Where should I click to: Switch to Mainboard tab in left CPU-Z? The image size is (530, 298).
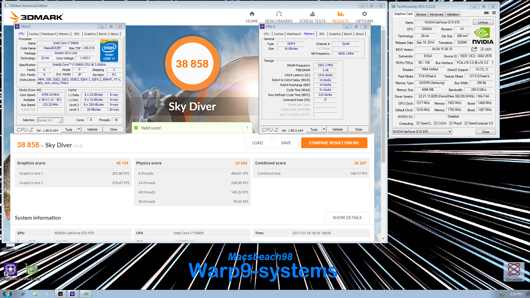click(49, 34)
